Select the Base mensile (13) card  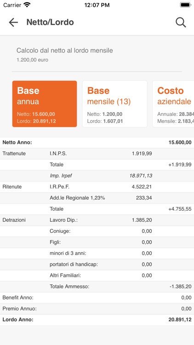(114, 104)
